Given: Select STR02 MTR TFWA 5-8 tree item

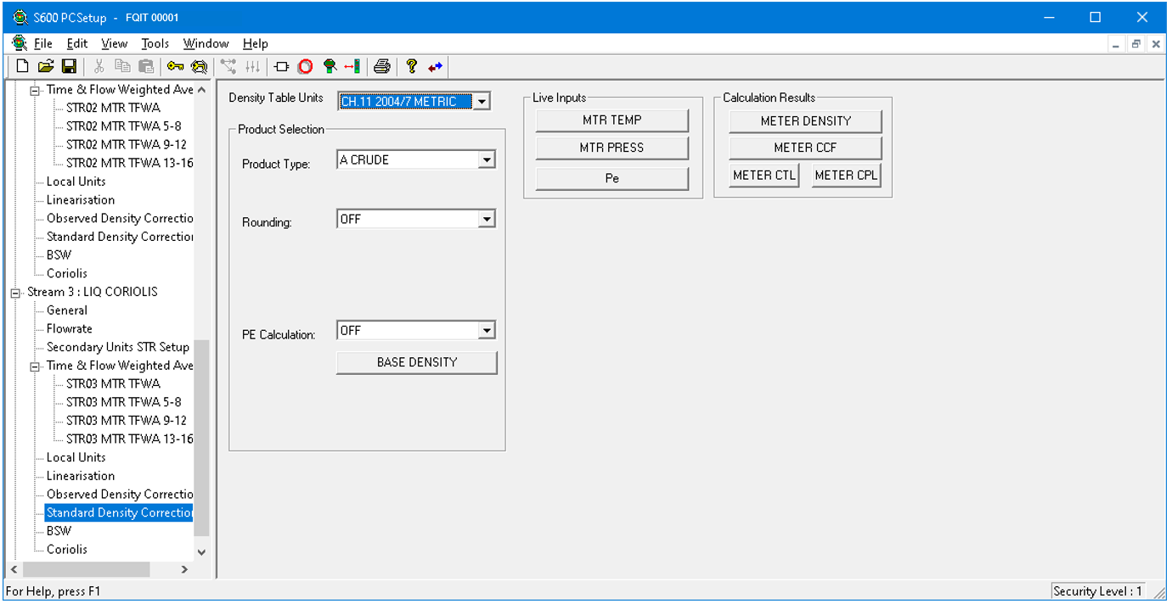Looking at the screenshot, I should point(123,126).
